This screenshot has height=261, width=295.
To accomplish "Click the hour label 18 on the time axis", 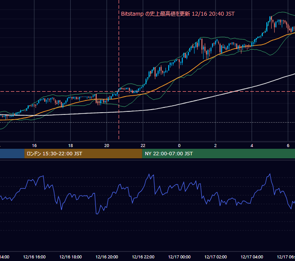I will [70, 145].
